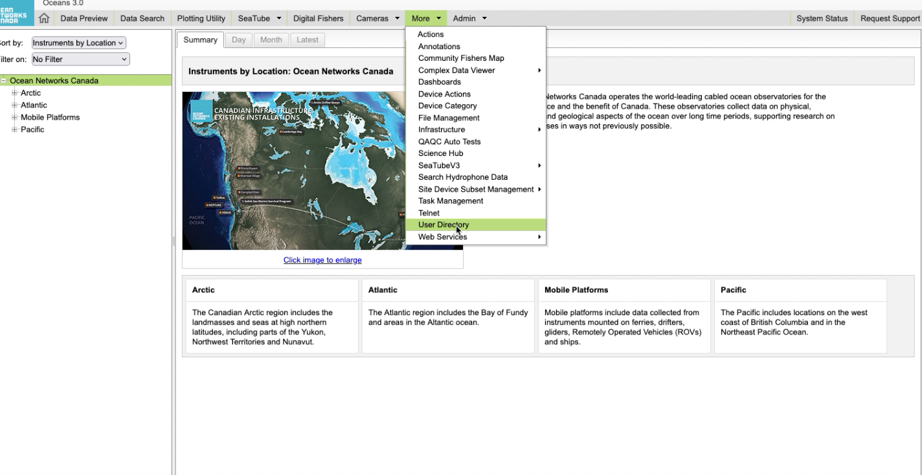Screen dimensions: 922x475
Task: Click the Pacific region card heading
Action: tap(734, 290)
